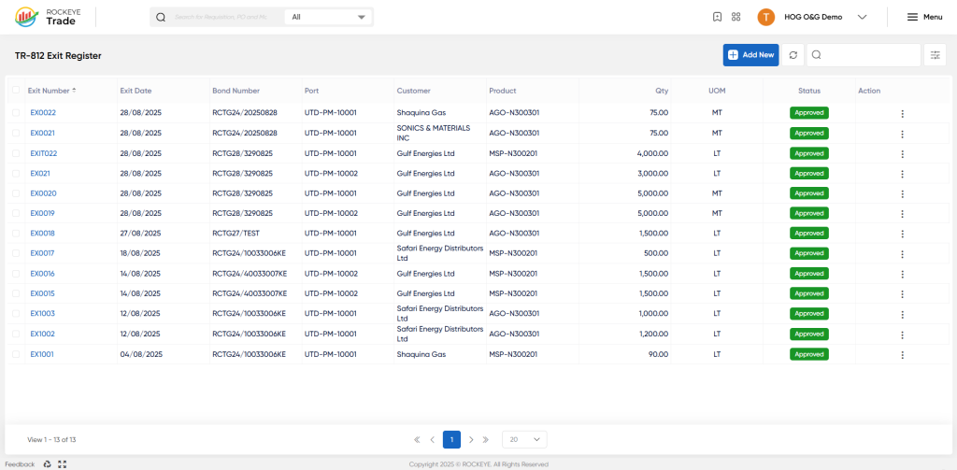Open action menu for EX0019
Screen dimensions: 957x470
pyautogui.click(x=902, y=214)
